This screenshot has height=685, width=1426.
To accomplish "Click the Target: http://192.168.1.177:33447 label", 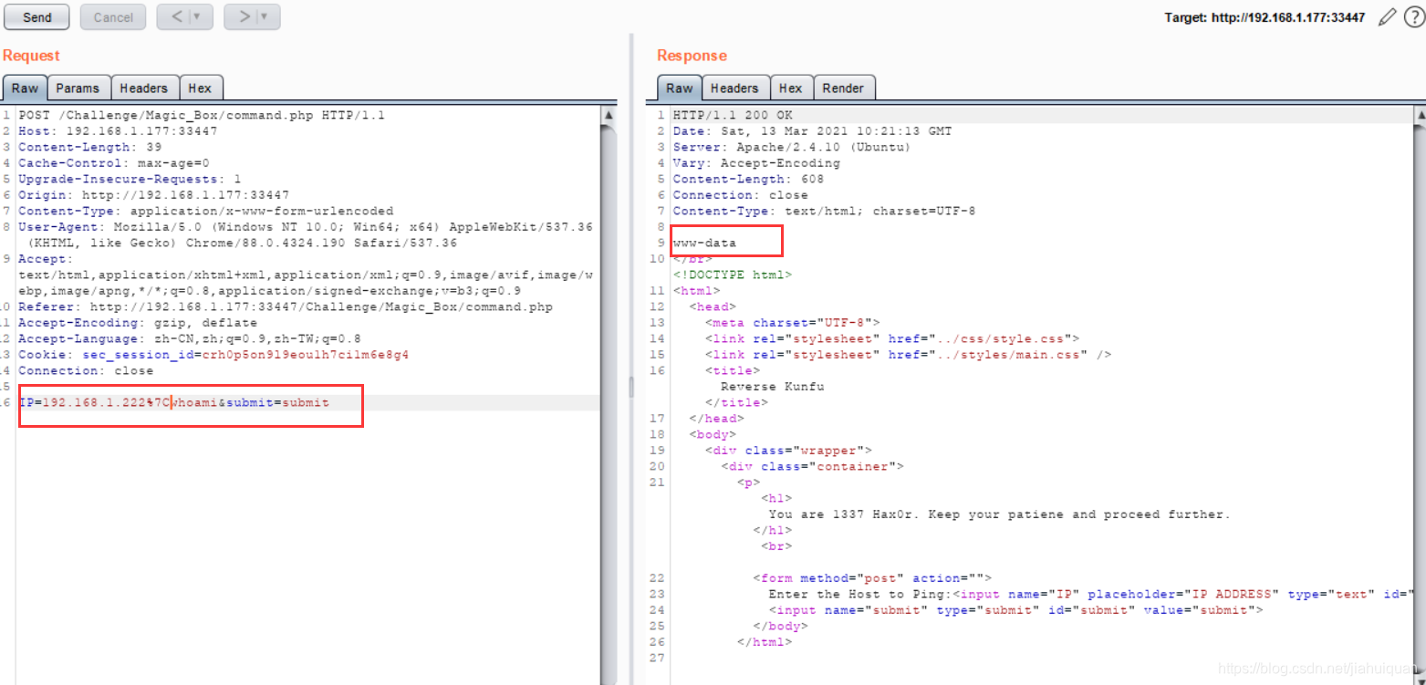I will 1265,17.
